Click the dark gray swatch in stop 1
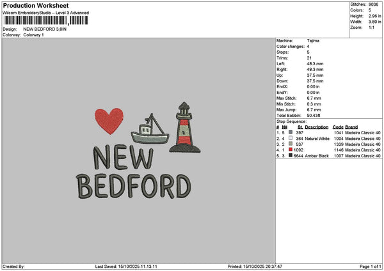The height and width of the screenshot is (271, 384). [x=291, y=132]
